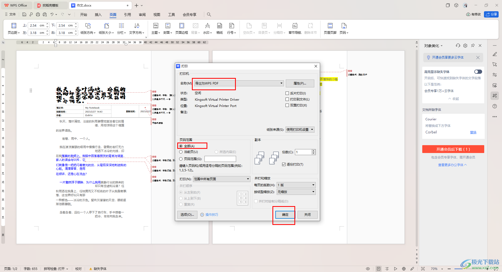
Task: Open the 拼写检查 dropdown in status bar
Action: tap(56, 269)
